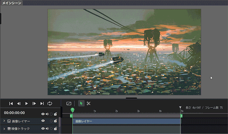Click the end-of-scene triangle marker
Viewport: 228px width, 134px height.
point(180,107)
